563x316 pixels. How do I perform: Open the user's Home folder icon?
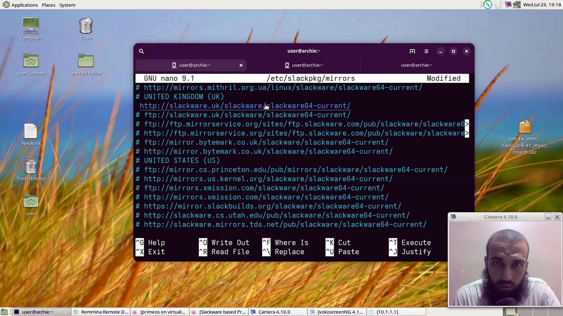click(31, 65)
